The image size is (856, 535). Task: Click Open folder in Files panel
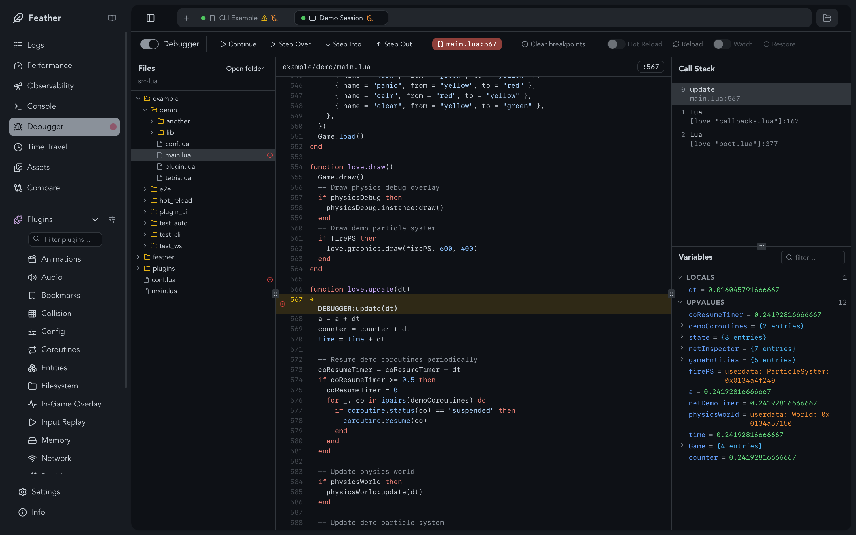(x=245, y=68)
